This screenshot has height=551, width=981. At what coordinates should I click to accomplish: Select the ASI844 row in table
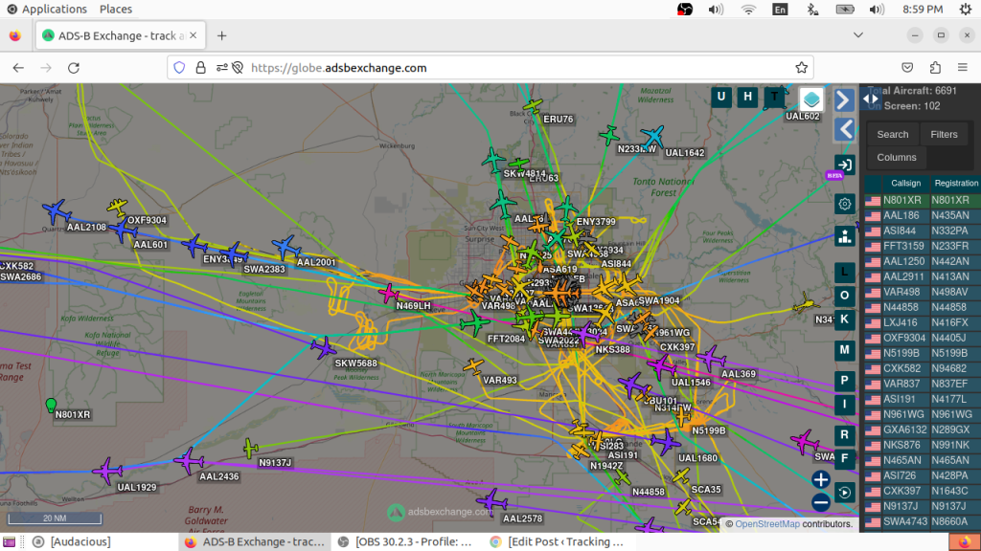click(x=923, y=231)
